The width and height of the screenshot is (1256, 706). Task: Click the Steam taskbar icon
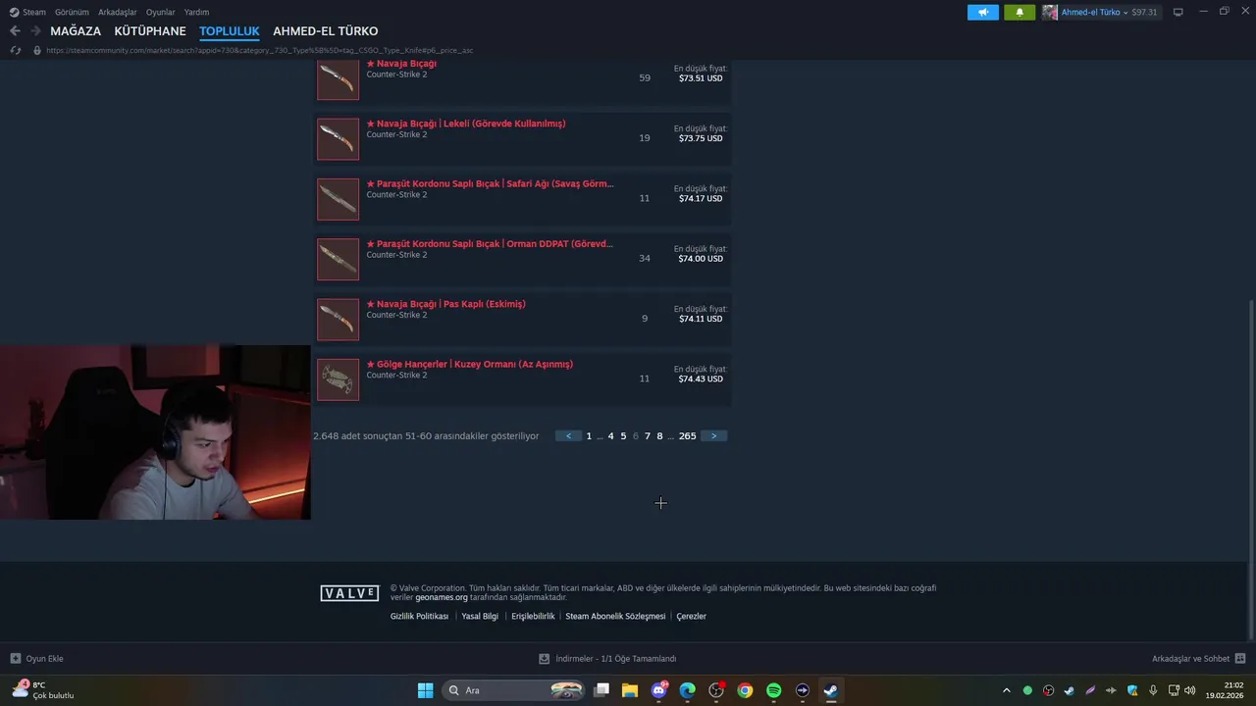(830, 690)
